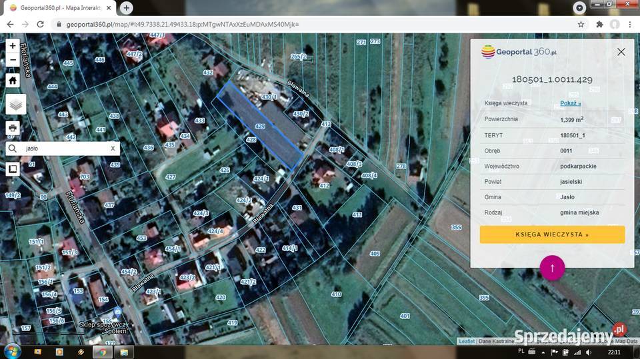Click the parcel ID 180501_1.0011.429 heading
This screenshot has height=359, width=640.
[x=552, y=79]
